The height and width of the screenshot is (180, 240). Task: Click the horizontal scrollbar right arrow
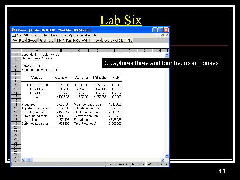tap(163, 160)
